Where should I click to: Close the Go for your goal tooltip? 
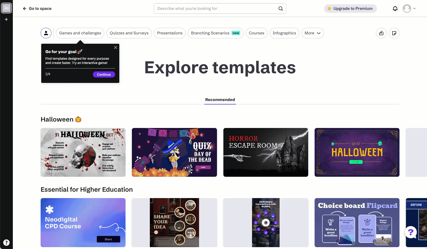tap(116, 47)
